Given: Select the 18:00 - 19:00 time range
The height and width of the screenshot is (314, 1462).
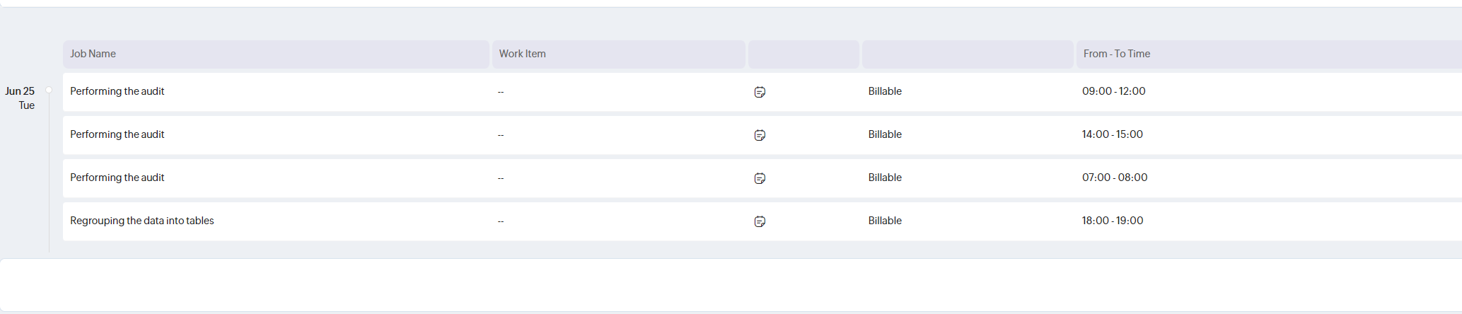Looking at the screenshot, I should coord(1112,221).
